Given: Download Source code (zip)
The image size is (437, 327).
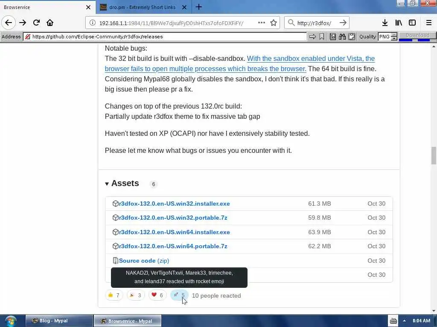Looking at the screenshot, I should (x=144, y=261).
